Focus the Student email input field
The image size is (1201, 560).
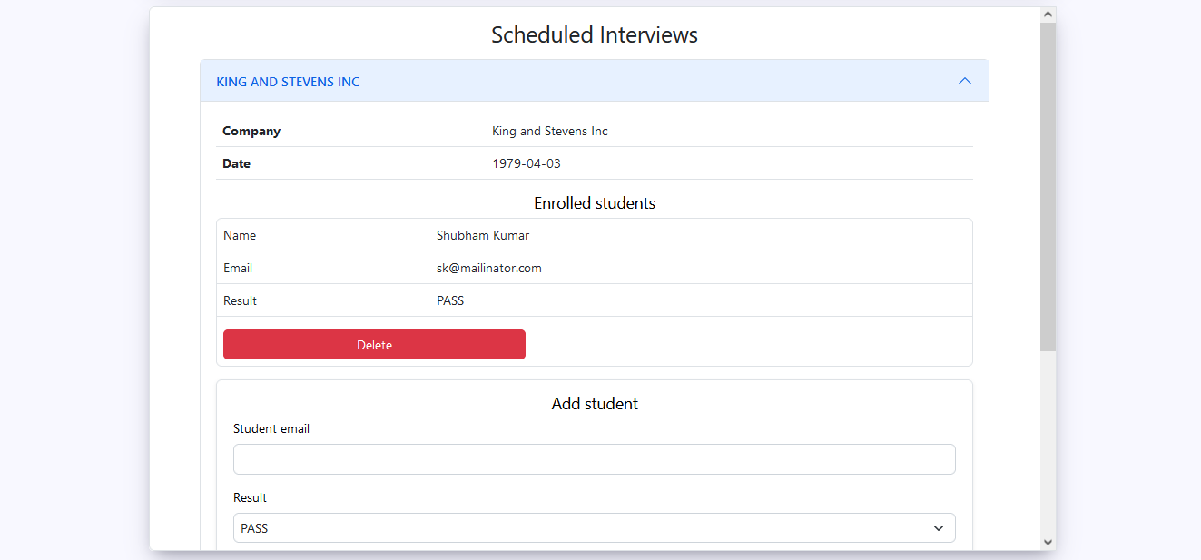click(x=595, y=459)
